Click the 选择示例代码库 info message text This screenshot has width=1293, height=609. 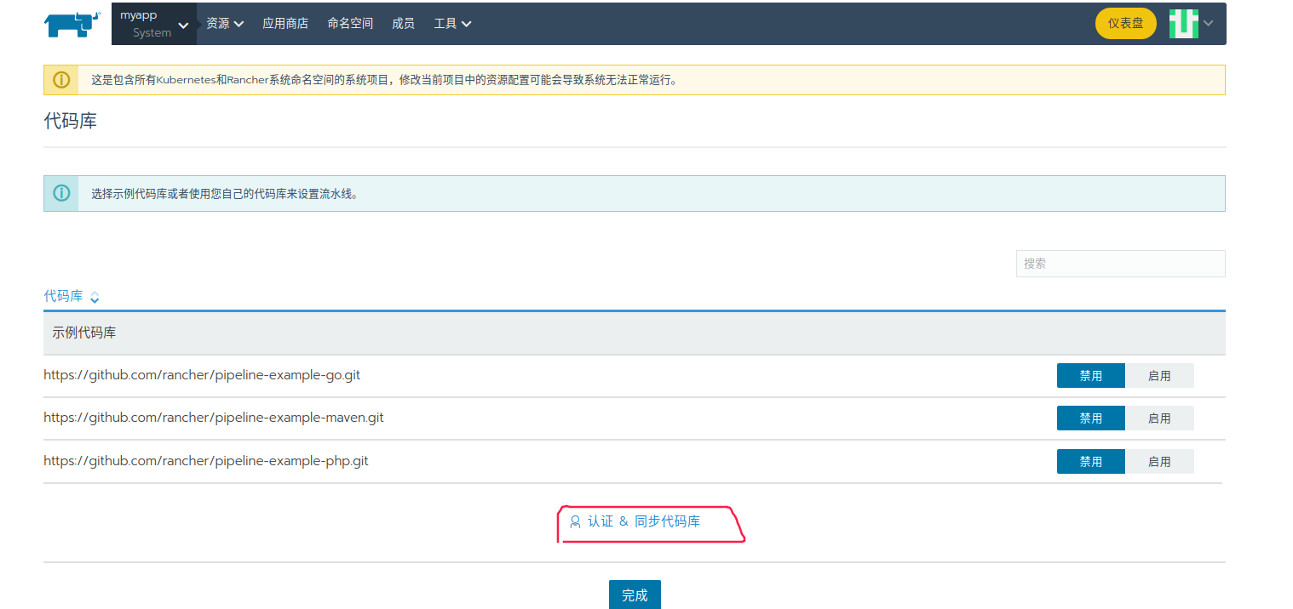point(226,193)
